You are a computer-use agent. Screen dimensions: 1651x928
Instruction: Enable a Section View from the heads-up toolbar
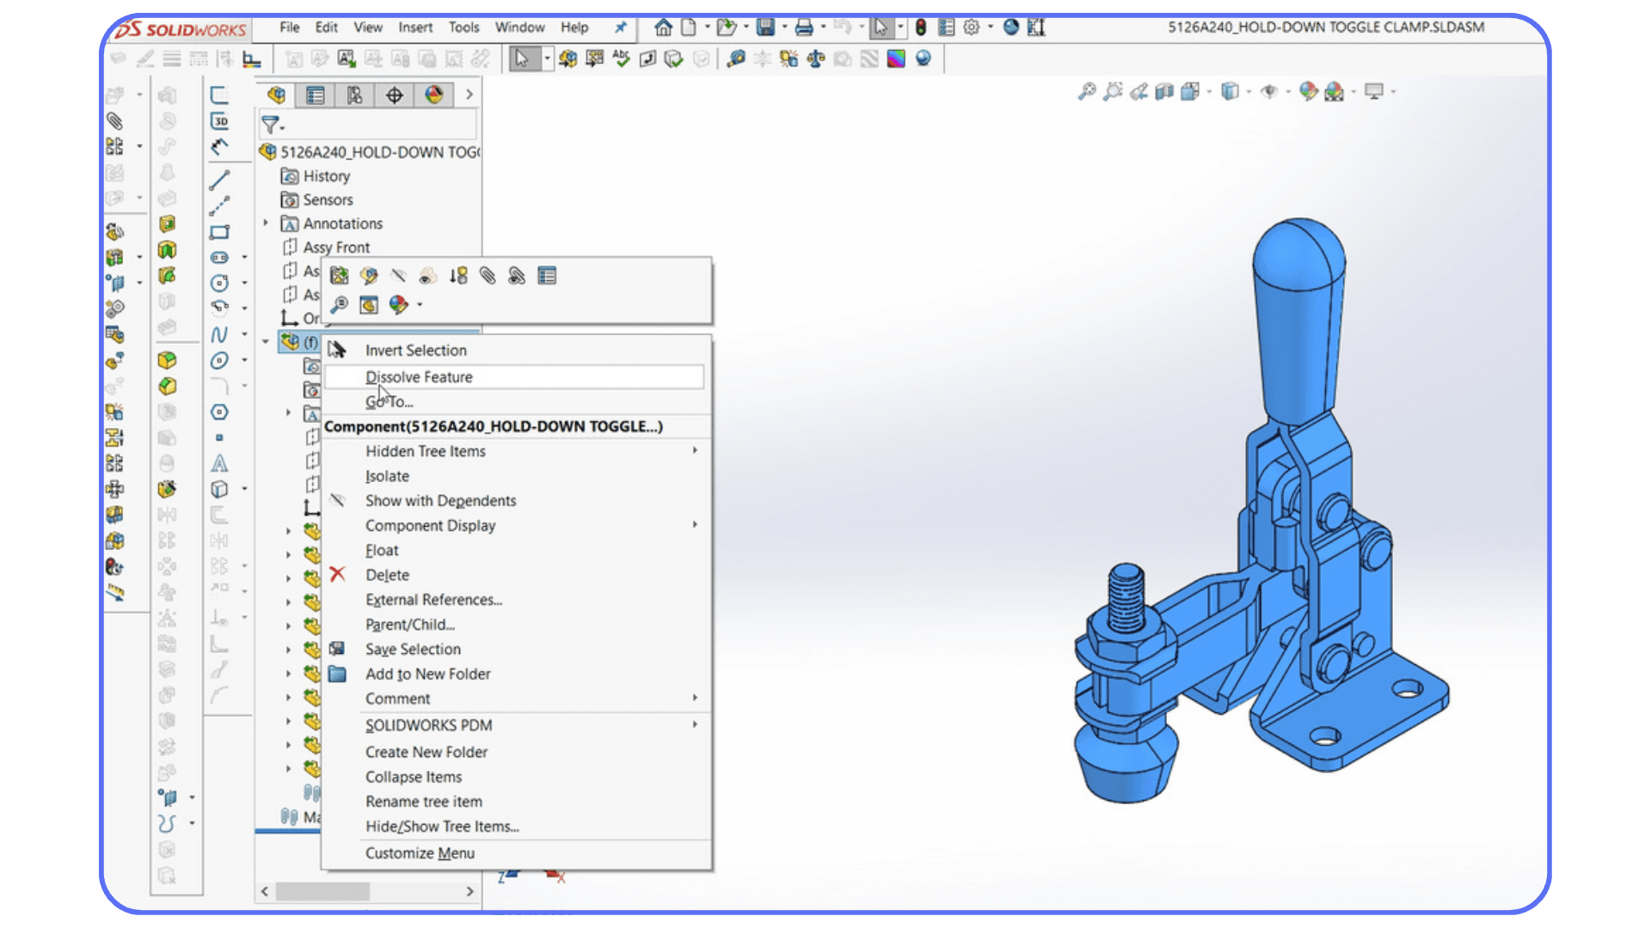click(1164, 92)
